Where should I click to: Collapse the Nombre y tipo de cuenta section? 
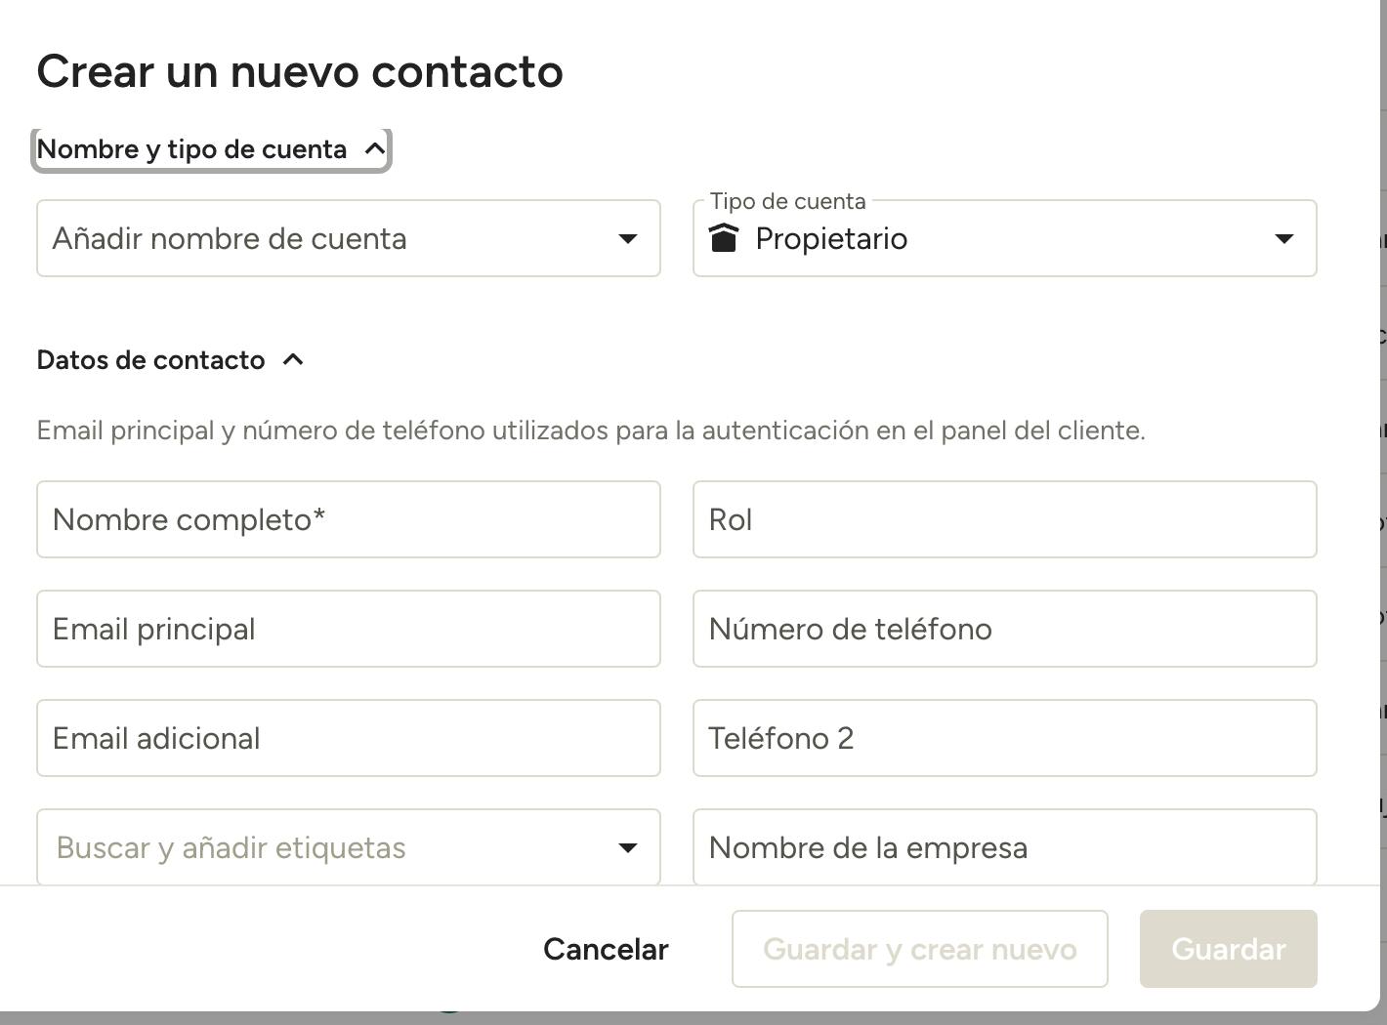(x=211, y=149)
